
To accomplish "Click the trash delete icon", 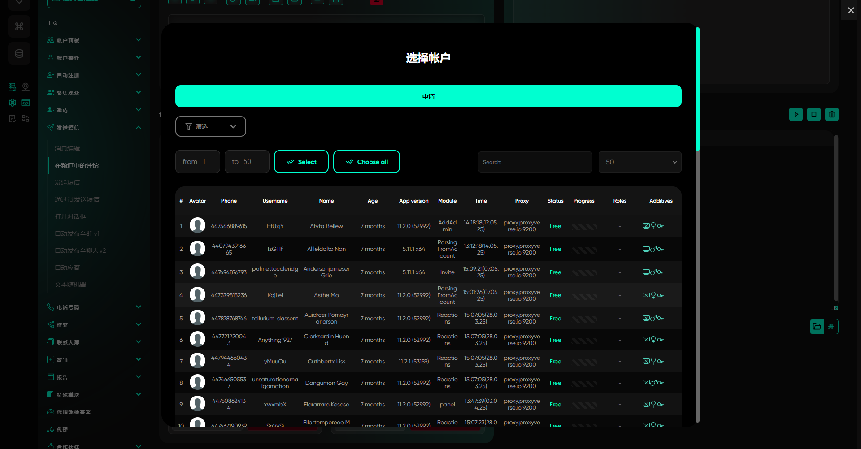I will (x=831, y=114).
